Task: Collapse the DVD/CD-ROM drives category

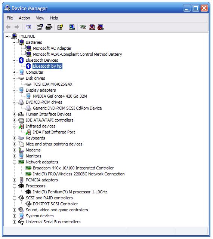Action: [14, 102]
